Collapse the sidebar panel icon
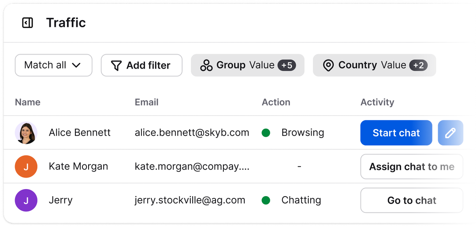Viewport: 476px width, 226px height. click(27, 23)
